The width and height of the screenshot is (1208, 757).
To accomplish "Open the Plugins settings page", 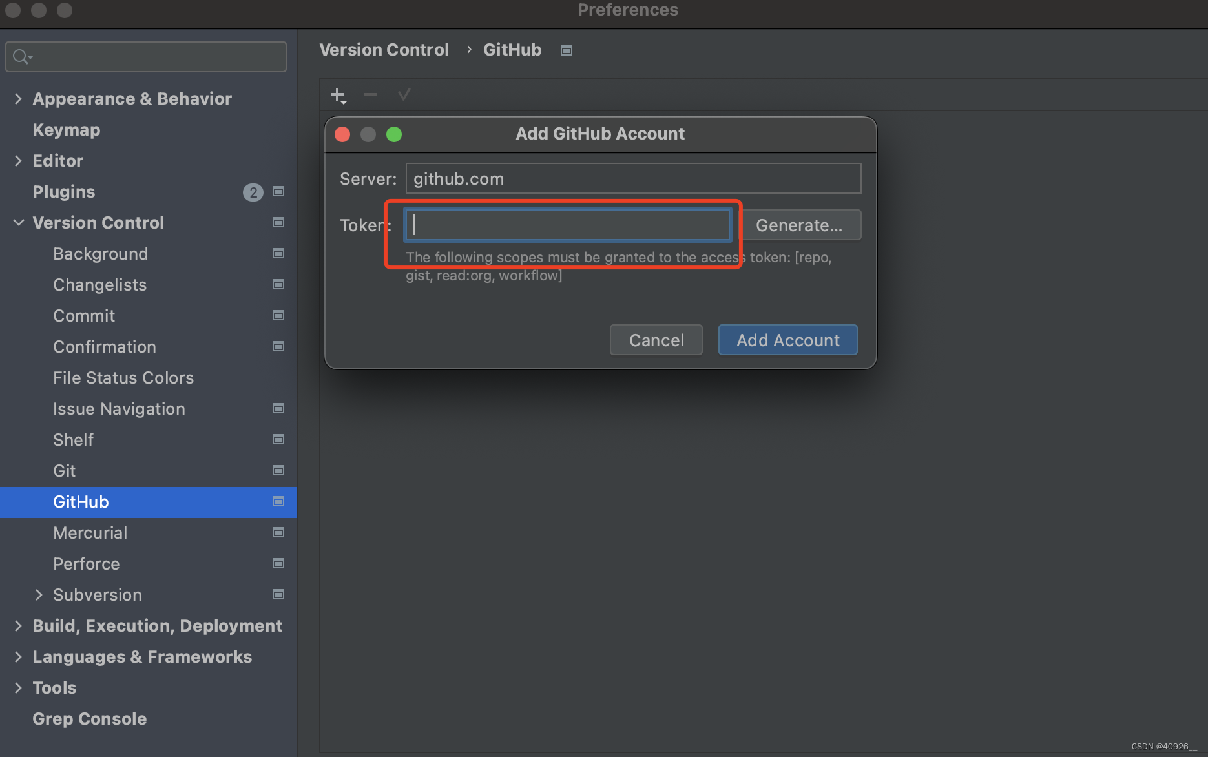I will pos(64,192).
